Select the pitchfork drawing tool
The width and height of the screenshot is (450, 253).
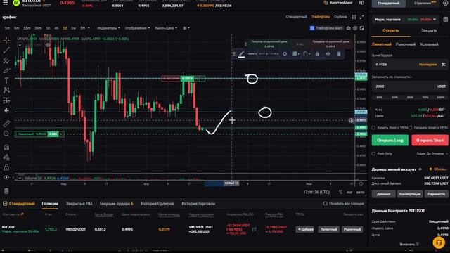pyautogui.click(x=6, y=60)
